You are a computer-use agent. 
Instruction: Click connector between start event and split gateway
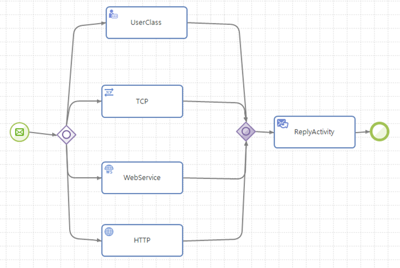[x=42, y=132]
